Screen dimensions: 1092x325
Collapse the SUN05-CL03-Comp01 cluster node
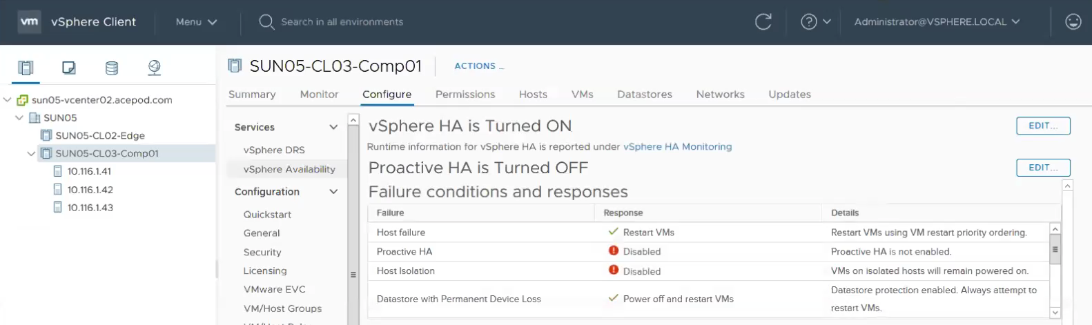click(31, 153)
